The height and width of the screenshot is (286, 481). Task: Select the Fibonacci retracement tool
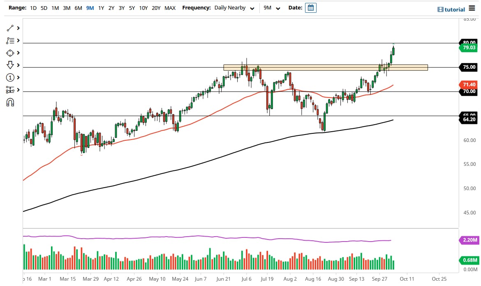pyautogui.click(x=10, y=41)
